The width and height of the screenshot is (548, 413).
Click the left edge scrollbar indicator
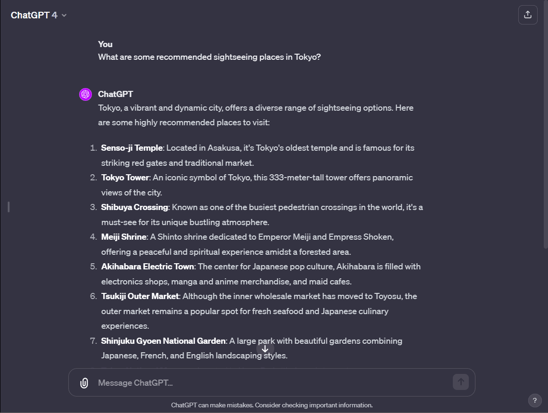point(8,207)
